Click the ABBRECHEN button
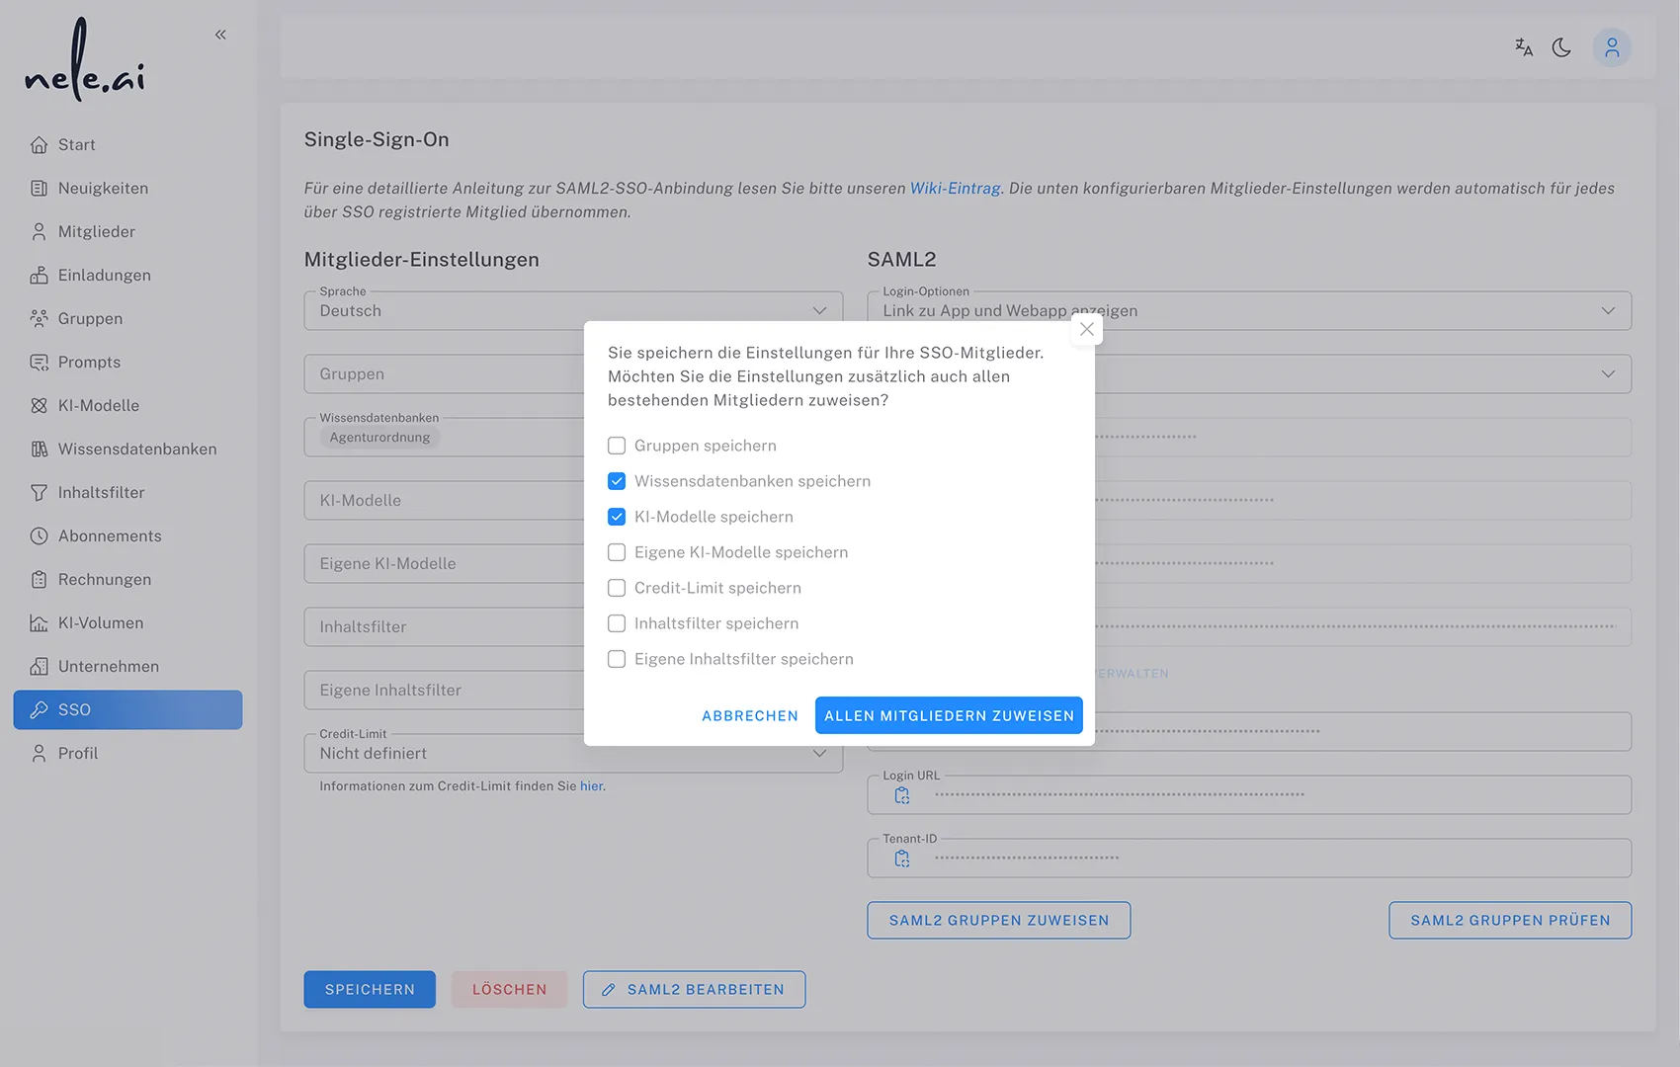This screenshot has width=1680, height=1067. pyautogui.click(x=750, y=716)
